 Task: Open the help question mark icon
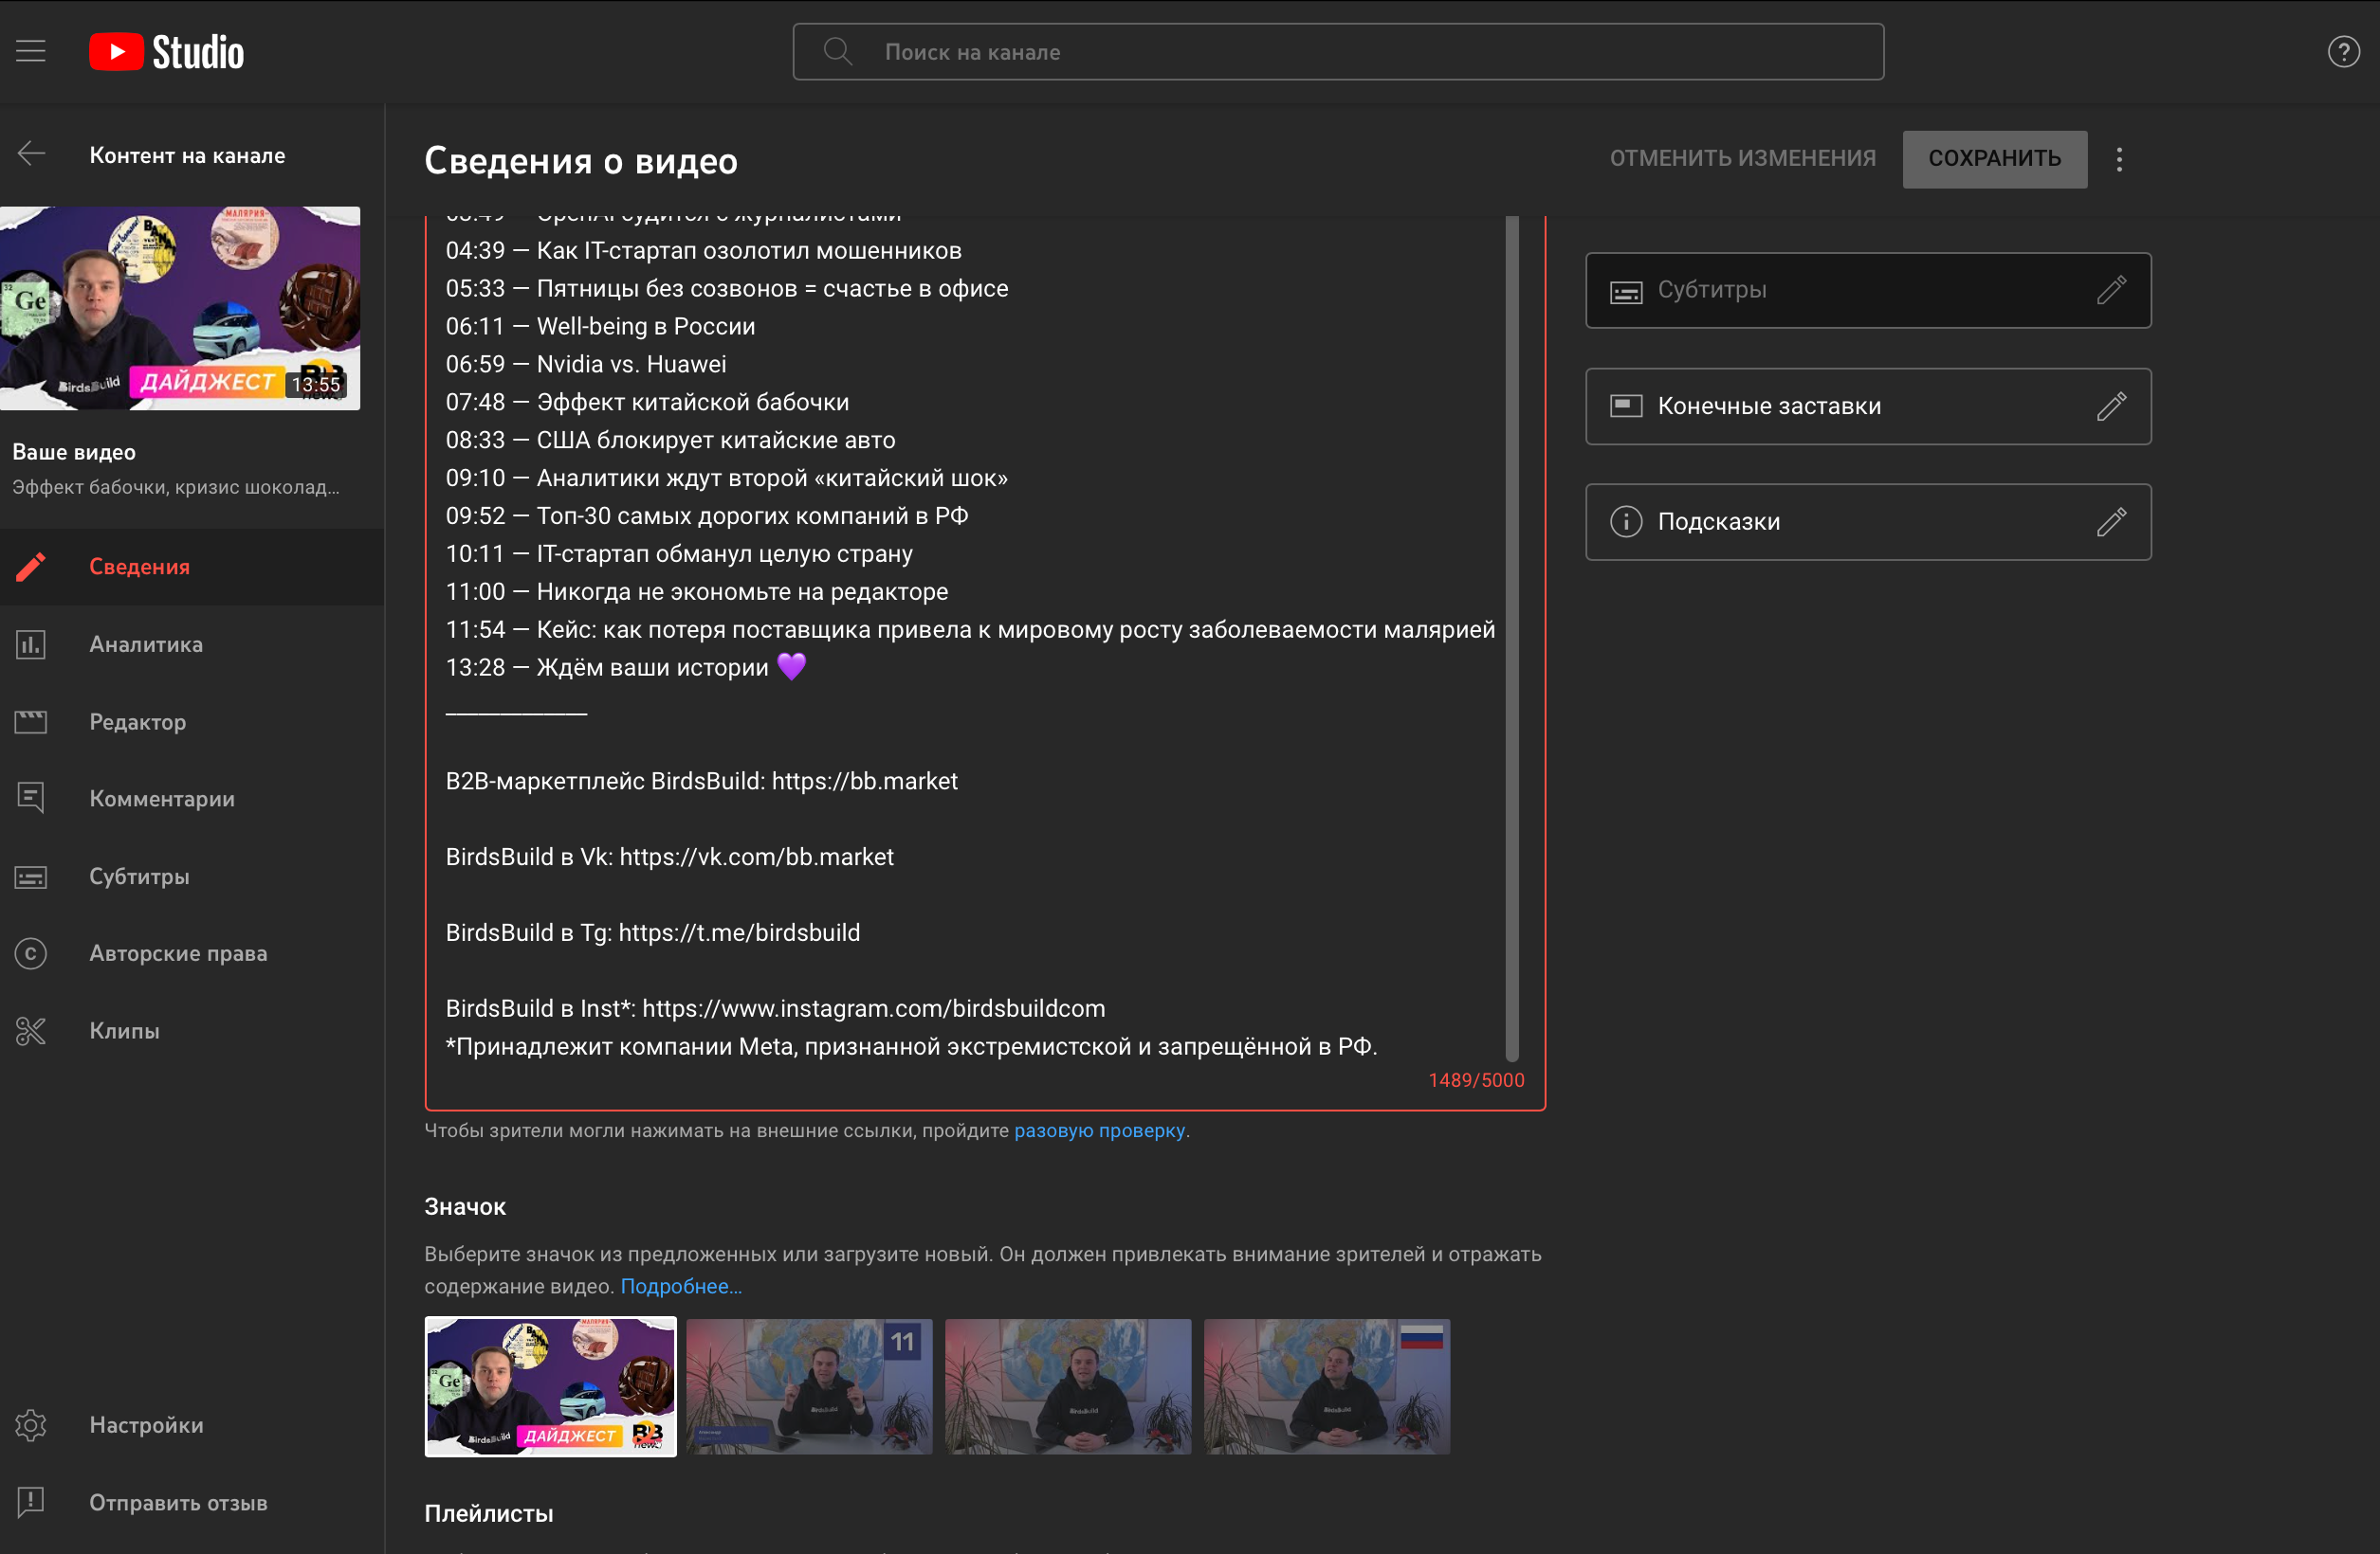point(2343,52)
